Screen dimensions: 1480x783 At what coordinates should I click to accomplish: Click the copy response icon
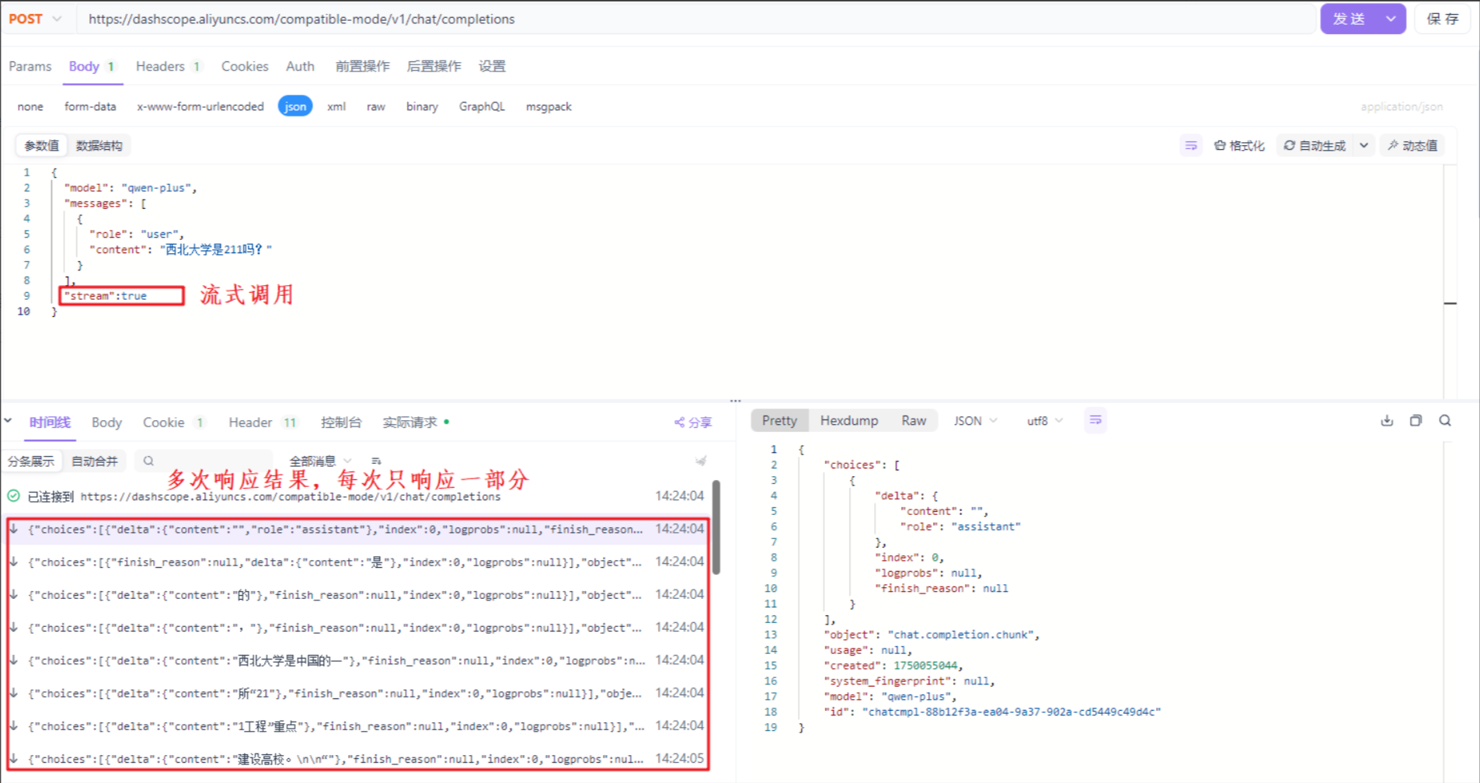click(1416, 421)
